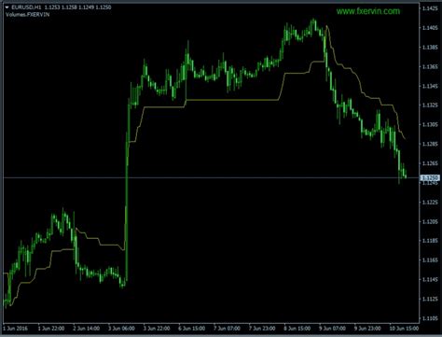Viewport: 442px width, 337px height.
Task: Click the 1.1325 price axis label
Action: (x=430, y=105)
